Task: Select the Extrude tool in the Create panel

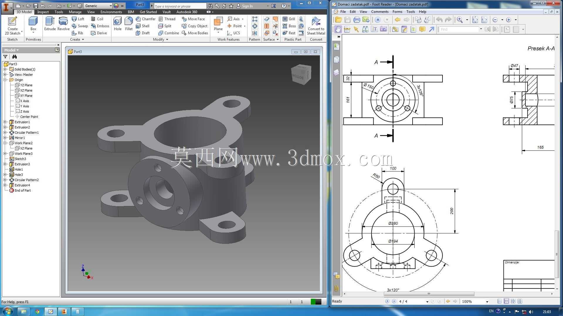Action: [x=50, y=23]
